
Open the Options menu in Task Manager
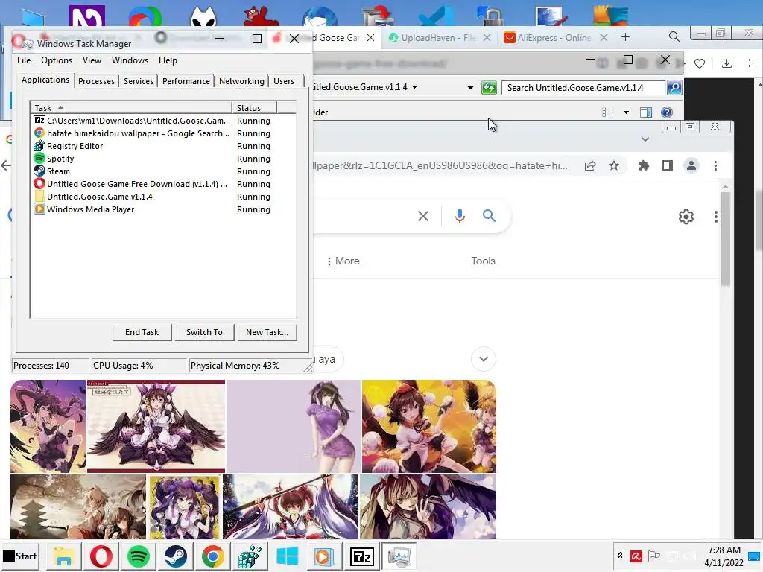point(57,60)
